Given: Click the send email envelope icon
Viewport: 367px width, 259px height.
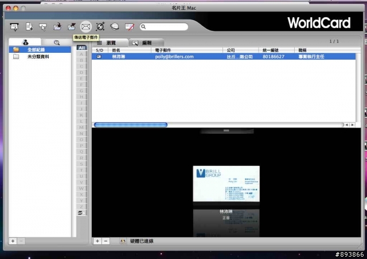Looking at the screenshot, I should [x=85, y=27].
